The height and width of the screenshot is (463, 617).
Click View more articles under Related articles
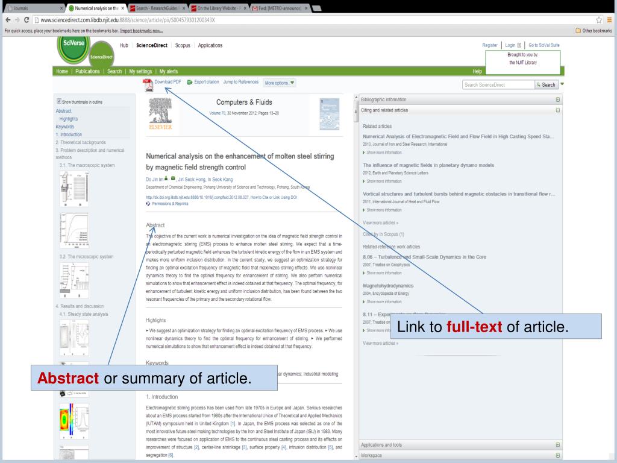[380, 223]
